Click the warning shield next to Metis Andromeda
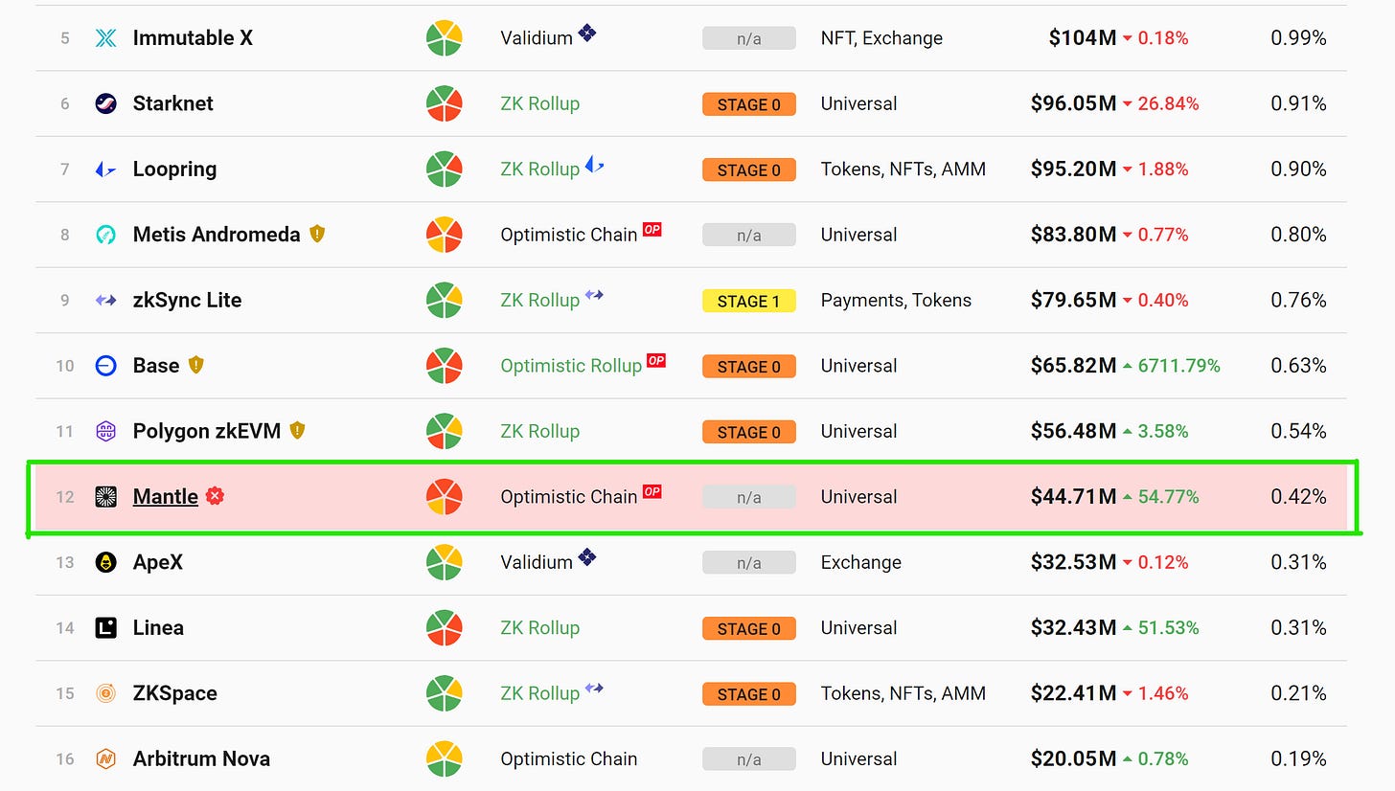 [317, 234]
